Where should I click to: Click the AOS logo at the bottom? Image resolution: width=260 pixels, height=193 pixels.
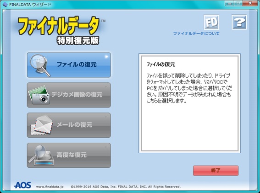pyautogui.click(x=22, y=185)
